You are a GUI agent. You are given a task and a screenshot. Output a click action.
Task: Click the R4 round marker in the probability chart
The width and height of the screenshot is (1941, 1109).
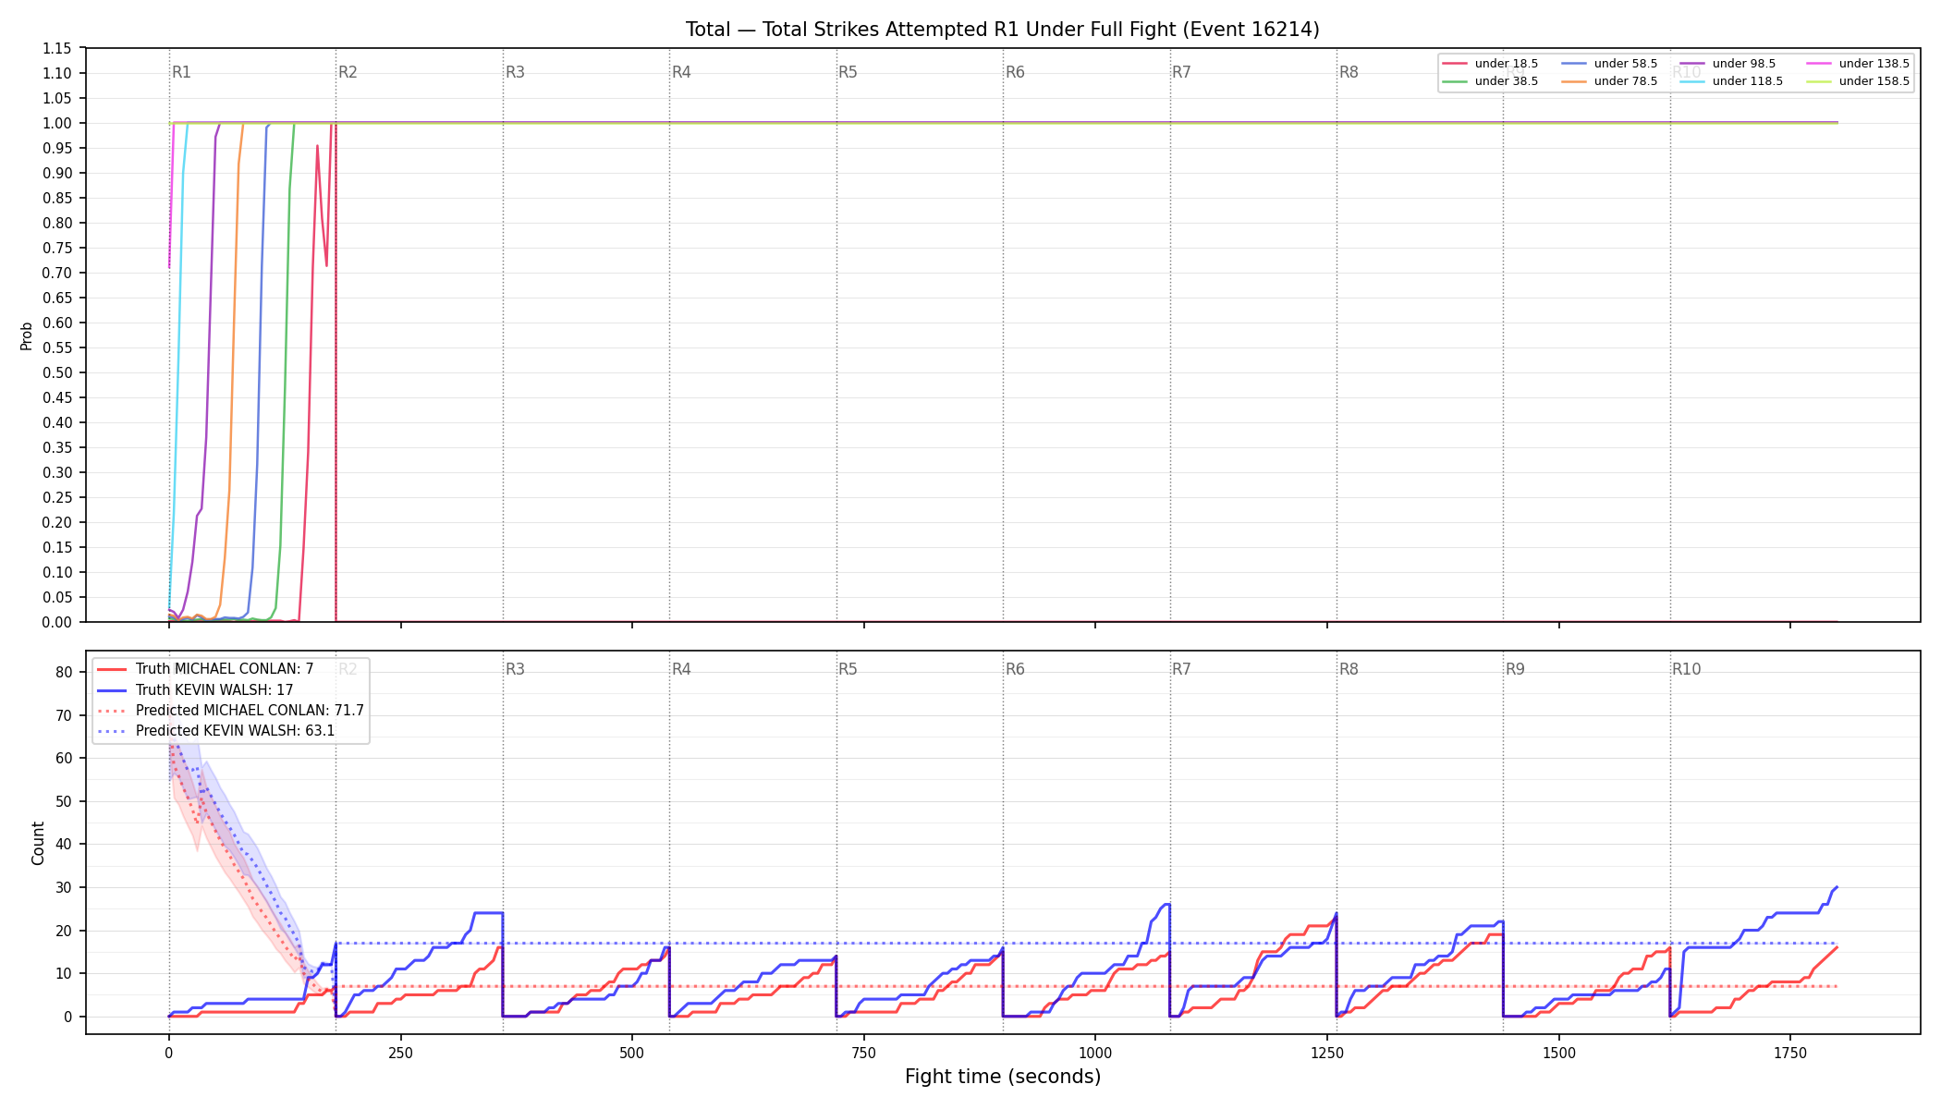click(x=681, y=72)
